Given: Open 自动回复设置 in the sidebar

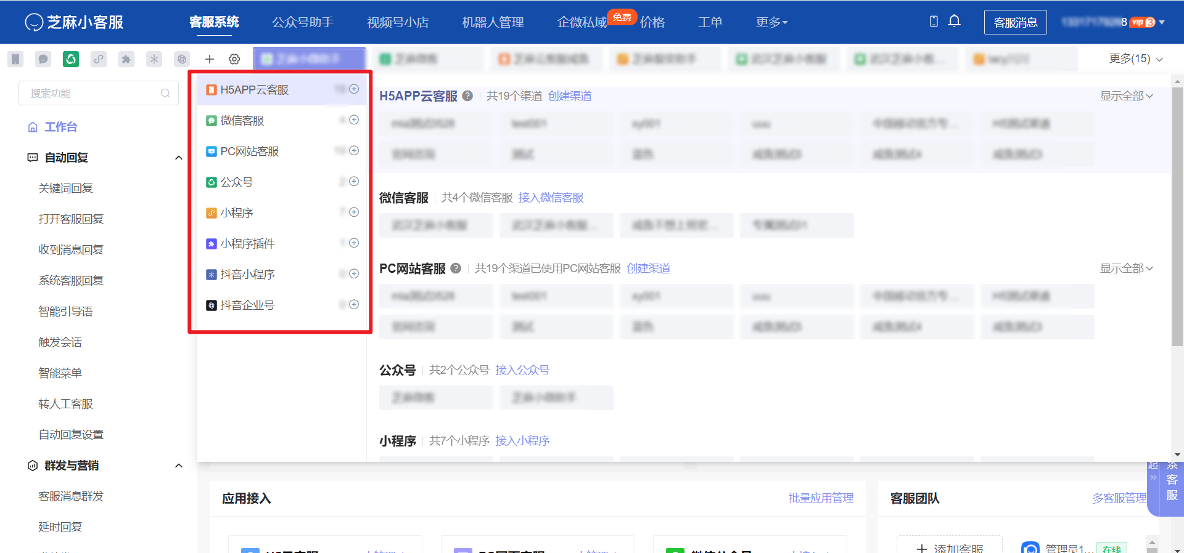Looking at the screenshot, I should pyautogui.click(x=71, y=435).
